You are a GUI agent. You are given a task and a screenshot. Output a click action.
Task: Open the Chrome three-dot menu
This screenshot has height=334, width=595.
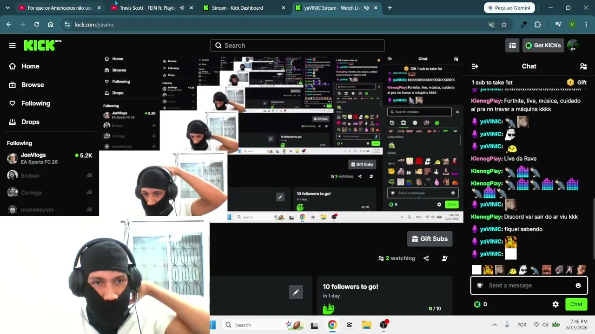[586, 25]
